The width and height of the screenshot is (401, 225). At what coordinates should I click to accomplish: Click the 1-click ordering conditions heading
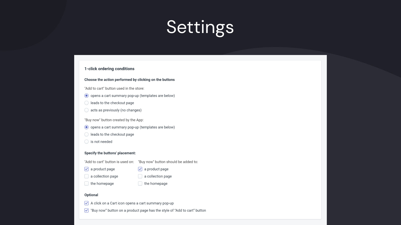pyautogui.click(x=109, y=69)
